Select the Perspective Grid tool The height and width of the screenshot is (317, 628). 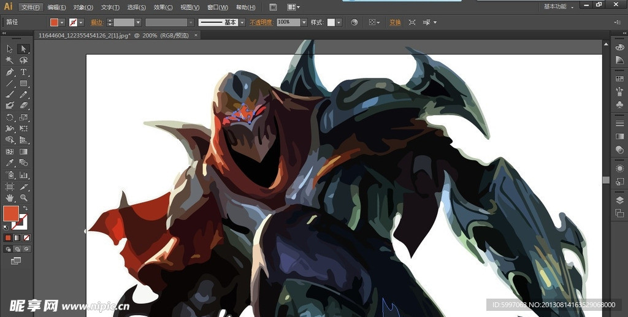[24, 140]
